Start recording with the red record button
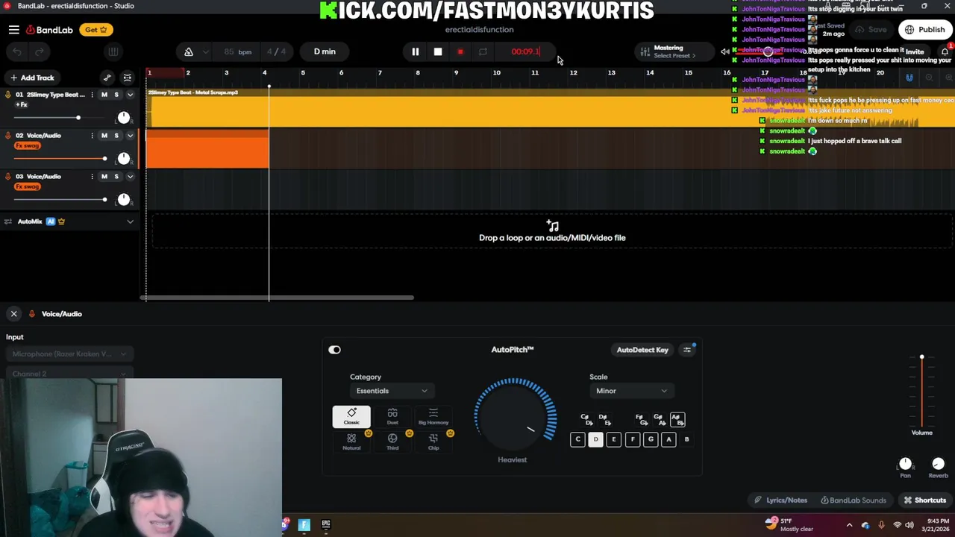The height and width of the screenshot is (537, 955). click(460, 51)
